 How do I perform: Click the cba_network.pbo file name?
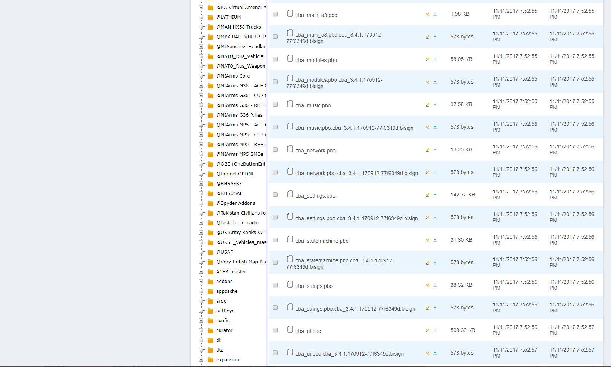click(315, 150)
